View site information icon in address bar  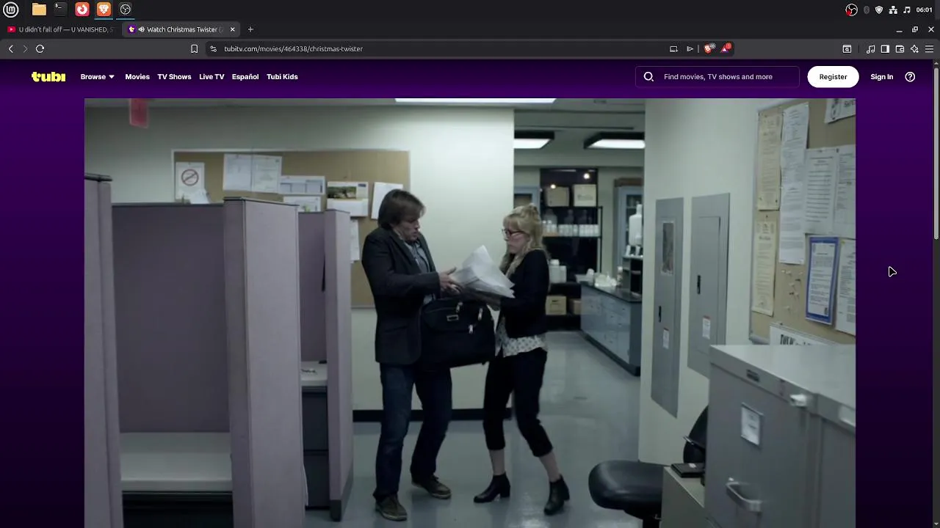[x=213, y=48]
